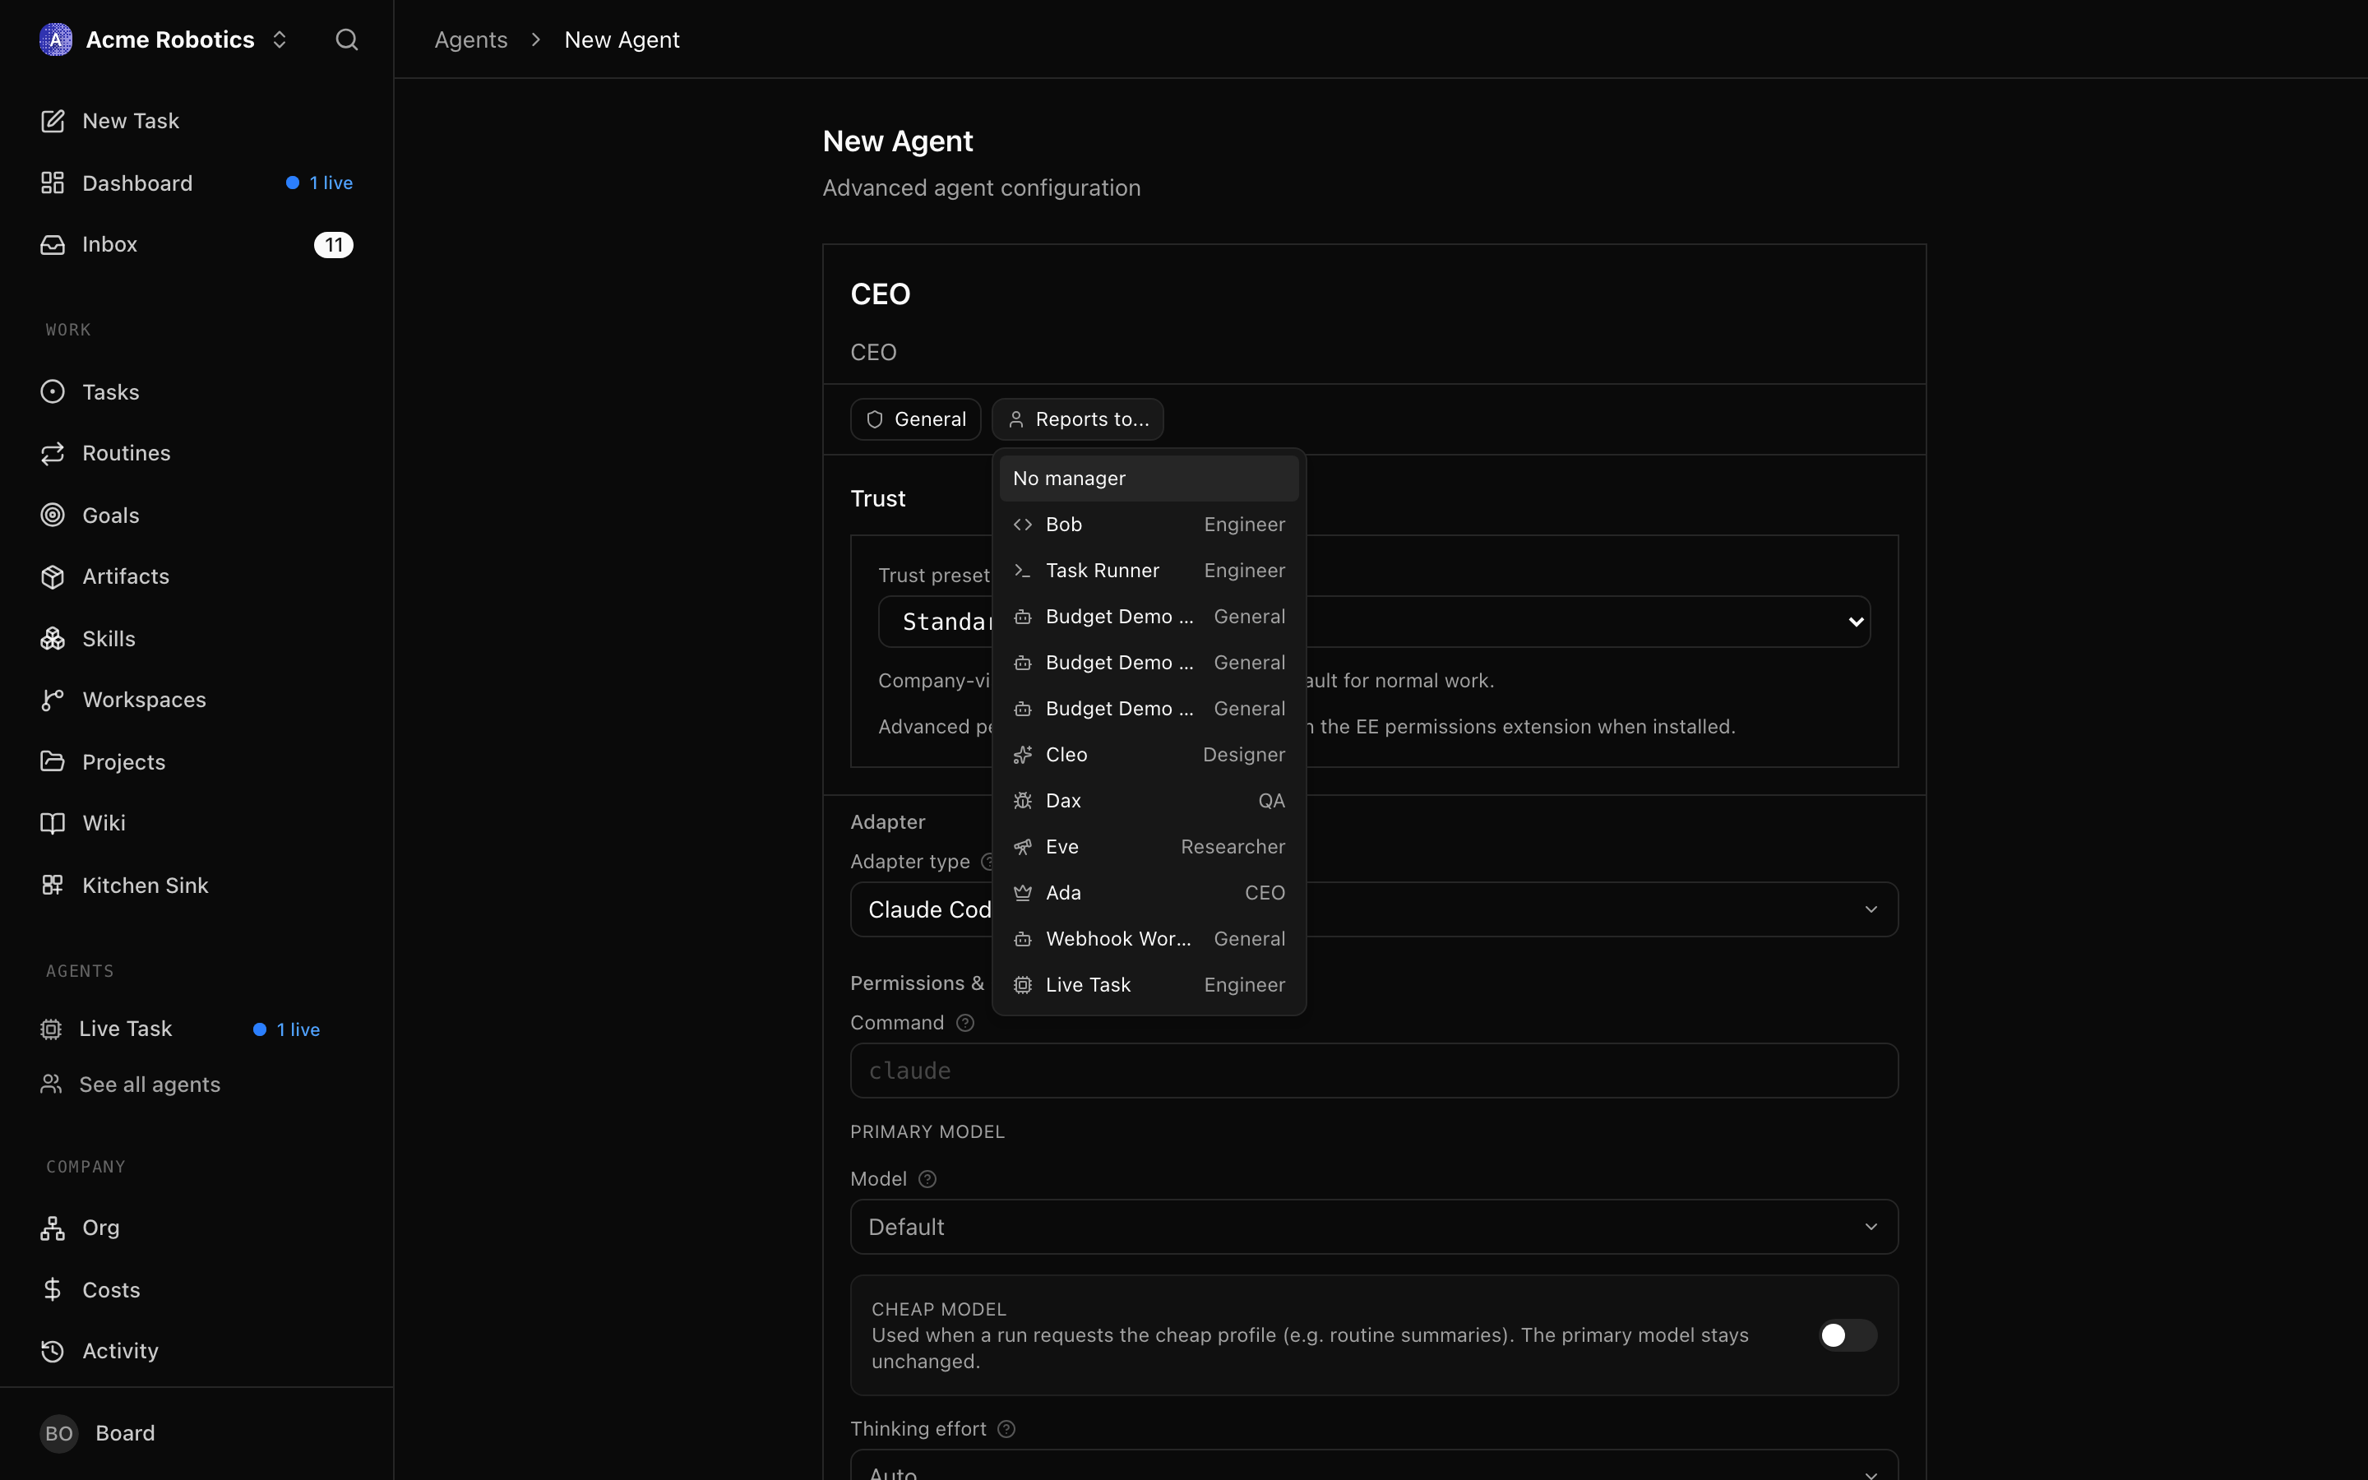The width and height of the screenshot is (2368, 1480).
Task: Click the agent title field under the name
Action: tap(1374, 353)
